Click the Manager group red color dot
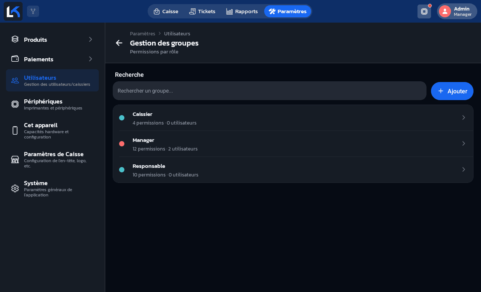 [122, 144]
